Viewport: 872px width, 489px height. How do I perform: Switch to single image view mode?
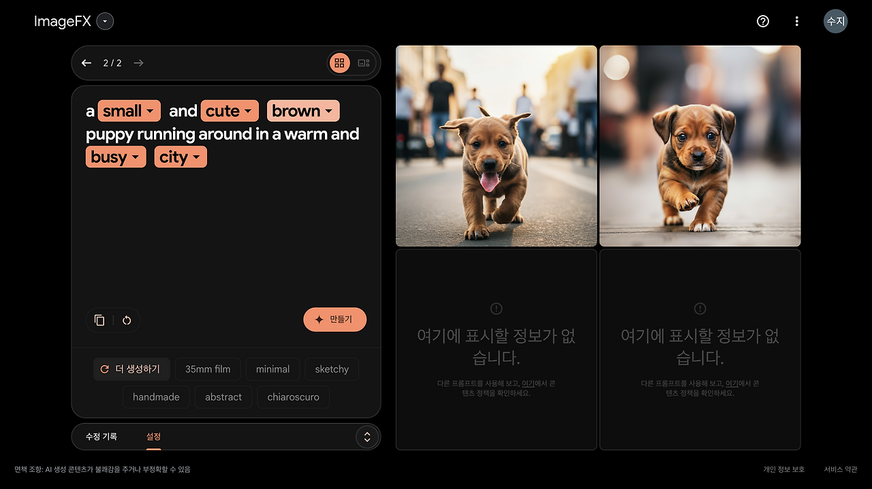[x=364, y=62]
